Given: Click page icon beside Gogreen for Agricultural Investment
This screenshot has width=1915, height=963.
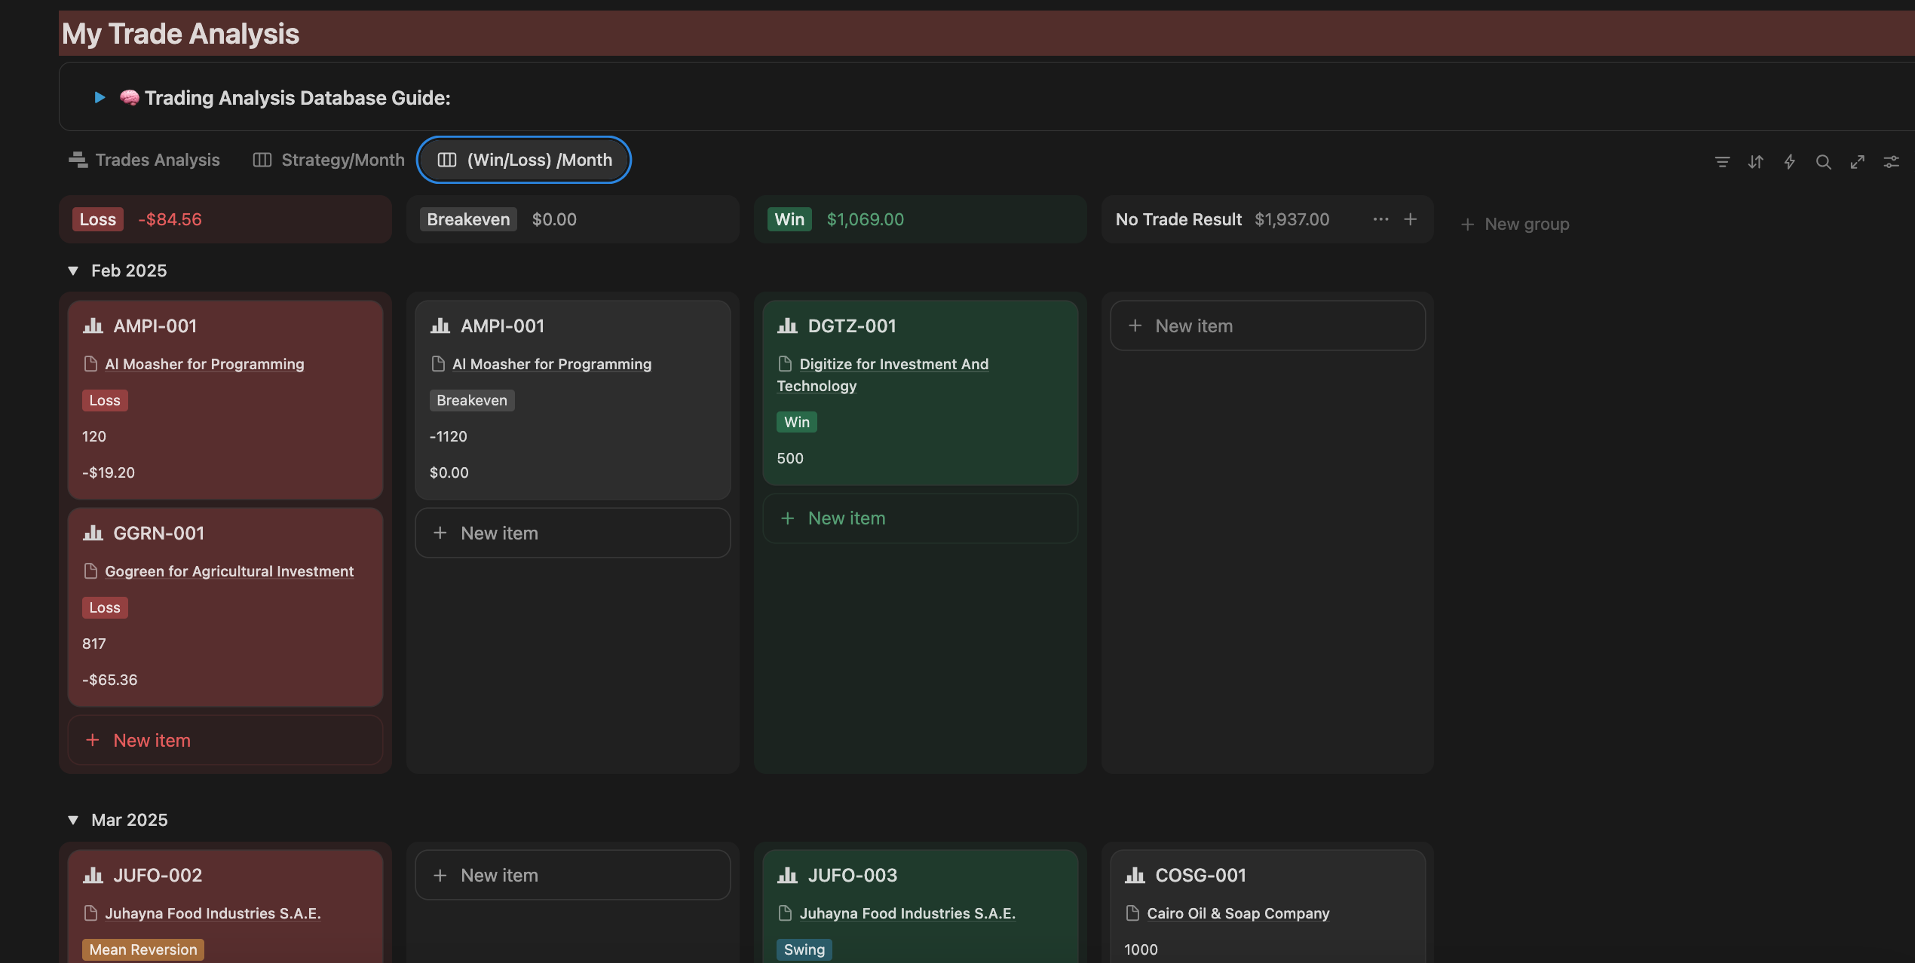Looking at the screenshot, I should tap(90, 571).
